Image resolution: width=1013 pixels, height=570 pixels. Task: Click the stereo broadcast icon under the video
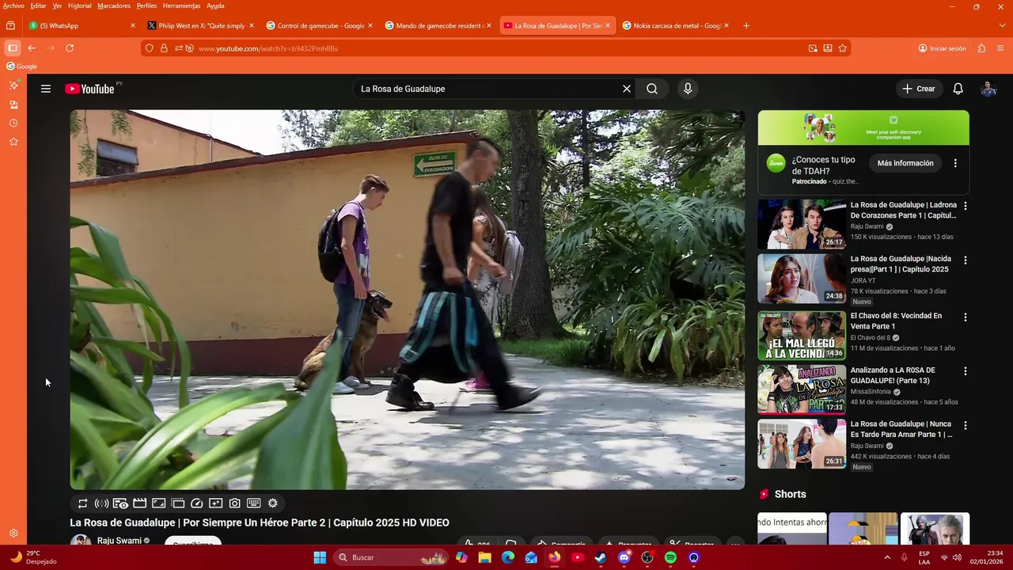click(x=101, y=503)
